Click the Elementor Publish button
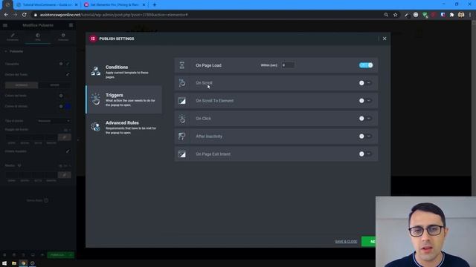 pyautogui.click(x=57, y=255)
